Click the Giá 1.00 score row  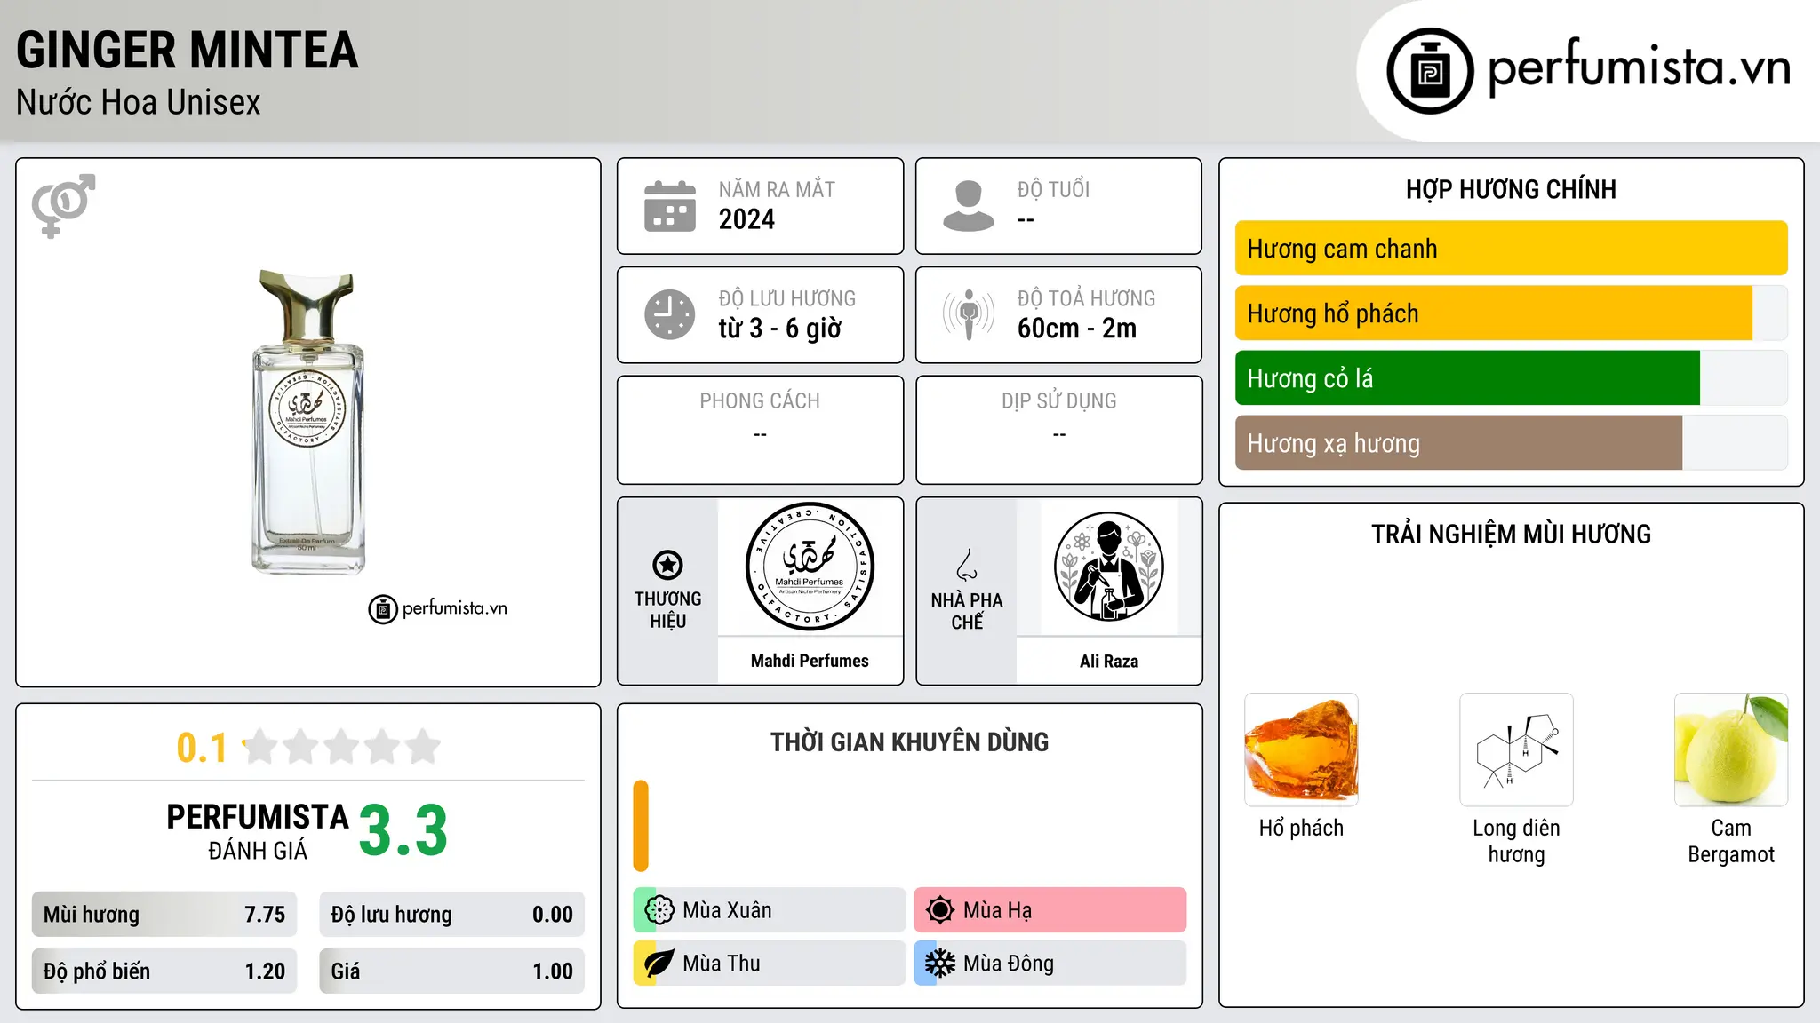point(452,971)
